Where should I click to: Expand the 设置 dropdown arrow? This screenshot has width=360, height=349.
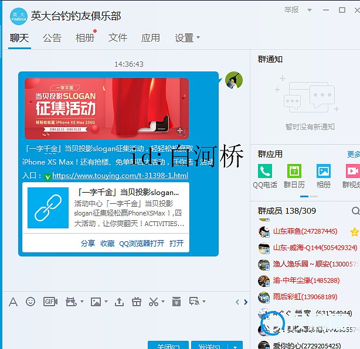(x=198, y=37)
